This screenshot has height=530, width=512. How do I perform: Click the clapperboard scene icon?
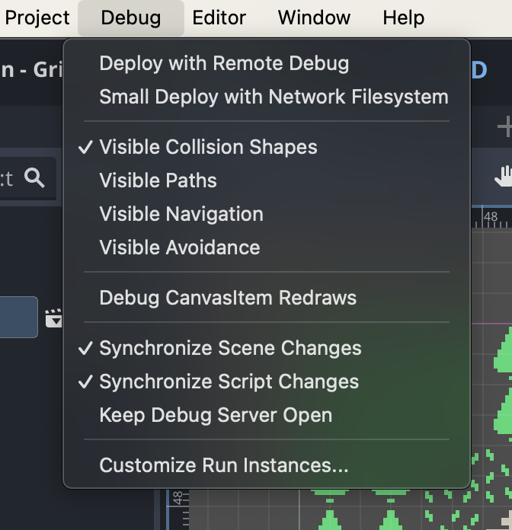click(x=53, y=318)
